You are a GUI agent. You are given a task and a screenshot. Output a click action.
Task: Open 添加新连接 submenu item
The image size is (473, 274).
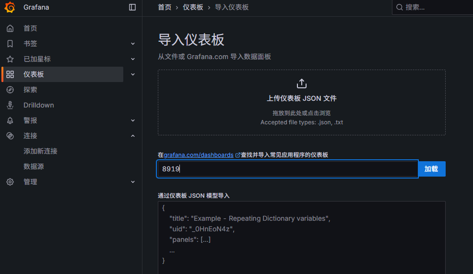coord(40,151)
